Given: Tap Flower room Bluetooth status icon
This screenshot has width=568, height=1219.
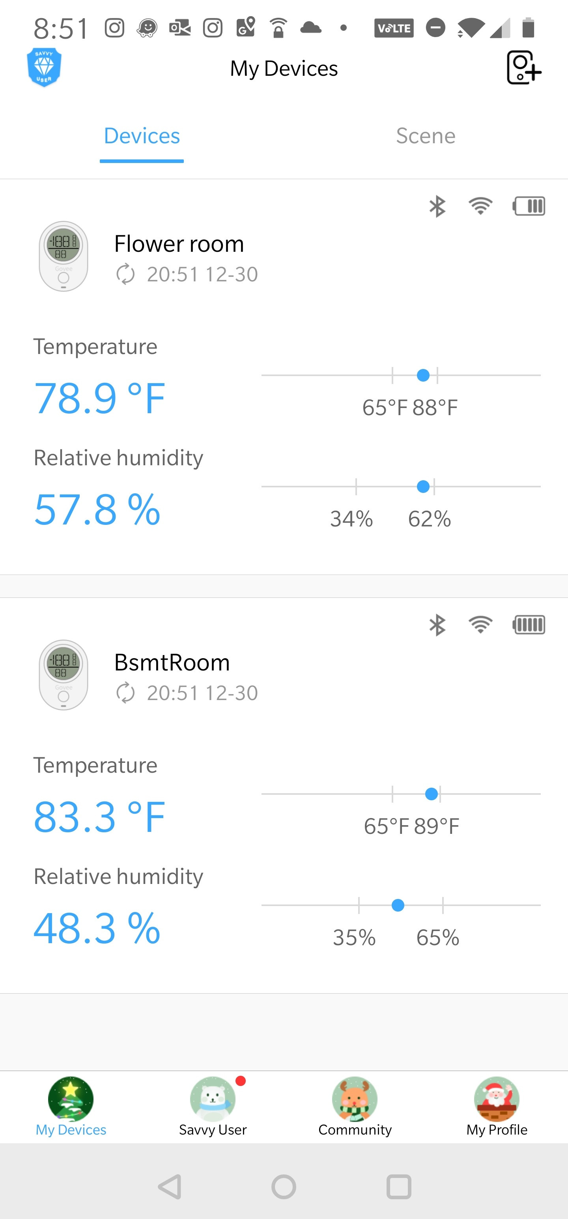Looking at the screenshot, I should coord(437,206).
